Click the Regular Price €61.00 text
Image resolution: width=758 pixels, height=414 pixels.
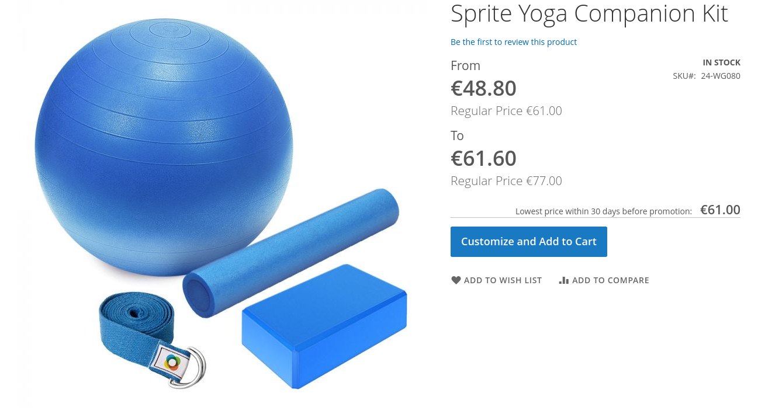tap(506, 111)
